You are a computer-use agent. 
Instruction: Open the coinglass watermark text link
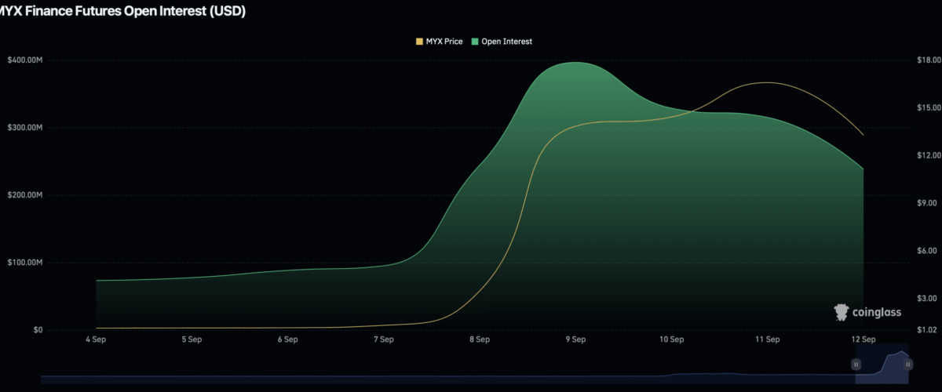(877, 312)
